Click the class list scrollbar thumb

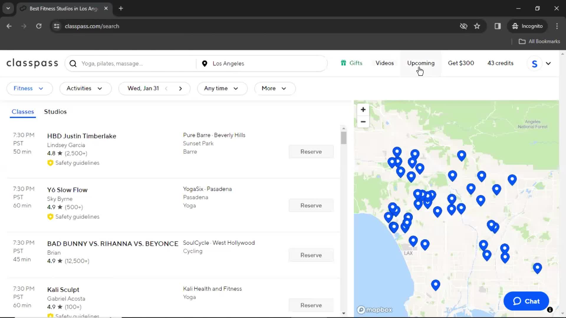coord(343,138)
